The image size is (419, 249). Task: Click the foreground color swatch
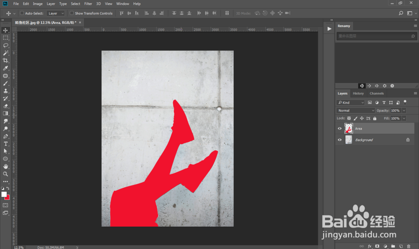pos(4,195)
